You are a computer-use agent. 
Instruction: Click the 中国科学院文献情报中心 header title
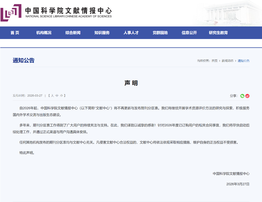(68, 11)
